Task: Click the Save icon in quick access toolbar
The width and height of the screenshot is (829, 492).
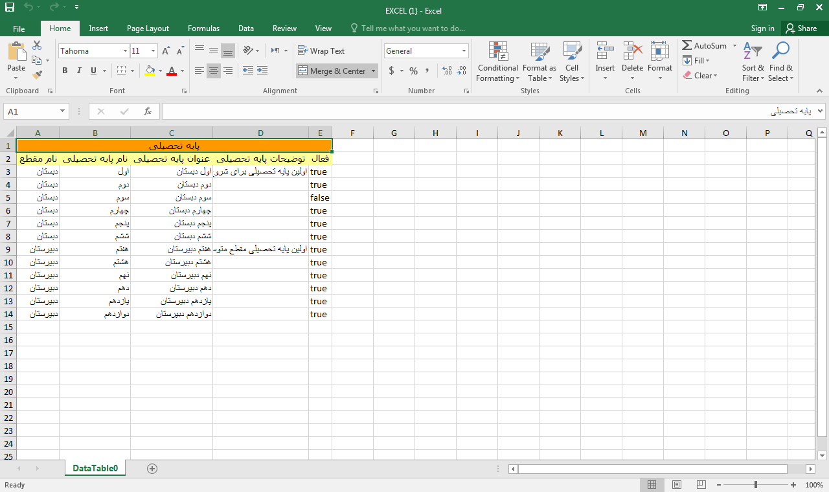Action: (9, 8)
